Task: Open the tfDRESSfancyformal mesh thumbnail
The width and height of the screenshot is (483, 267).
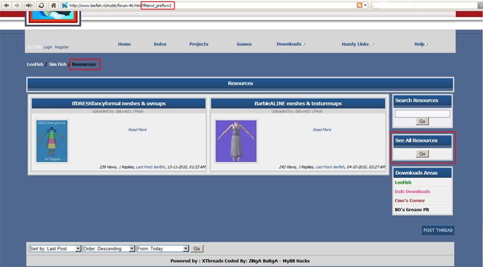Action: tap(52, 140)
